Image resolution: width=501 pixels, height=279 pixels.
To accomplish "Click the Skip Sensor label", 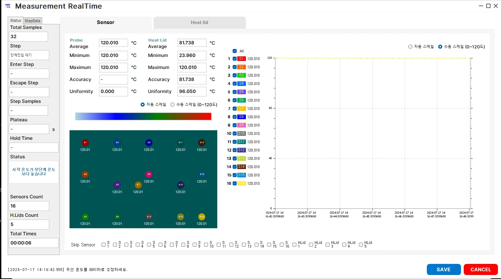I will (83, 245).
